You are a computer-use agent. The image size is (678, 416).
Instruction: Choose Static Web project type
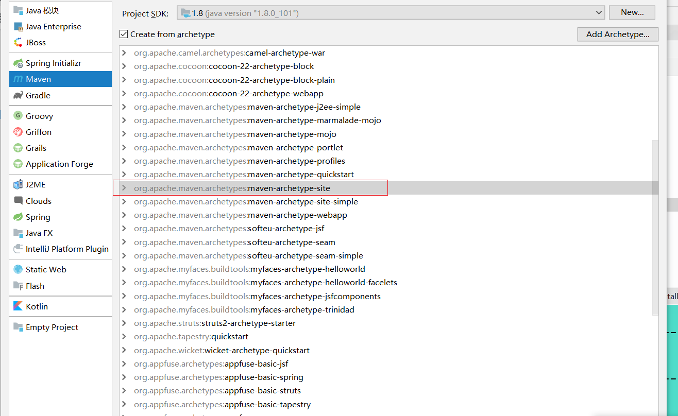point(60,269)
